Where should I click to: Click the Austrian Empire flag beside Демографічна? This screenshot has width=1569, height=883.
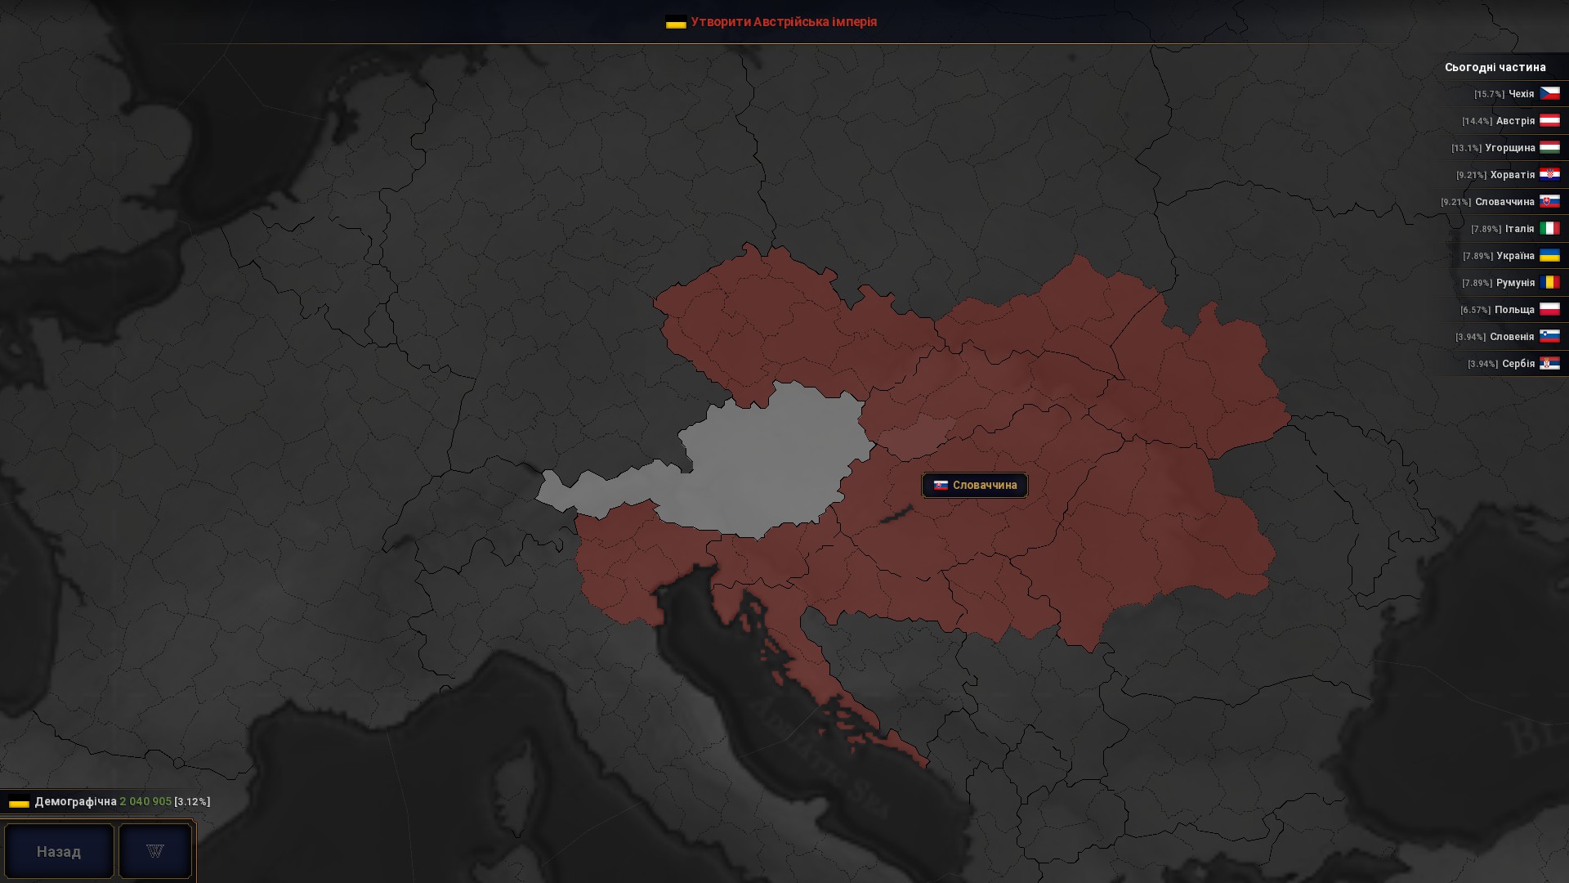tap(19, 802)
